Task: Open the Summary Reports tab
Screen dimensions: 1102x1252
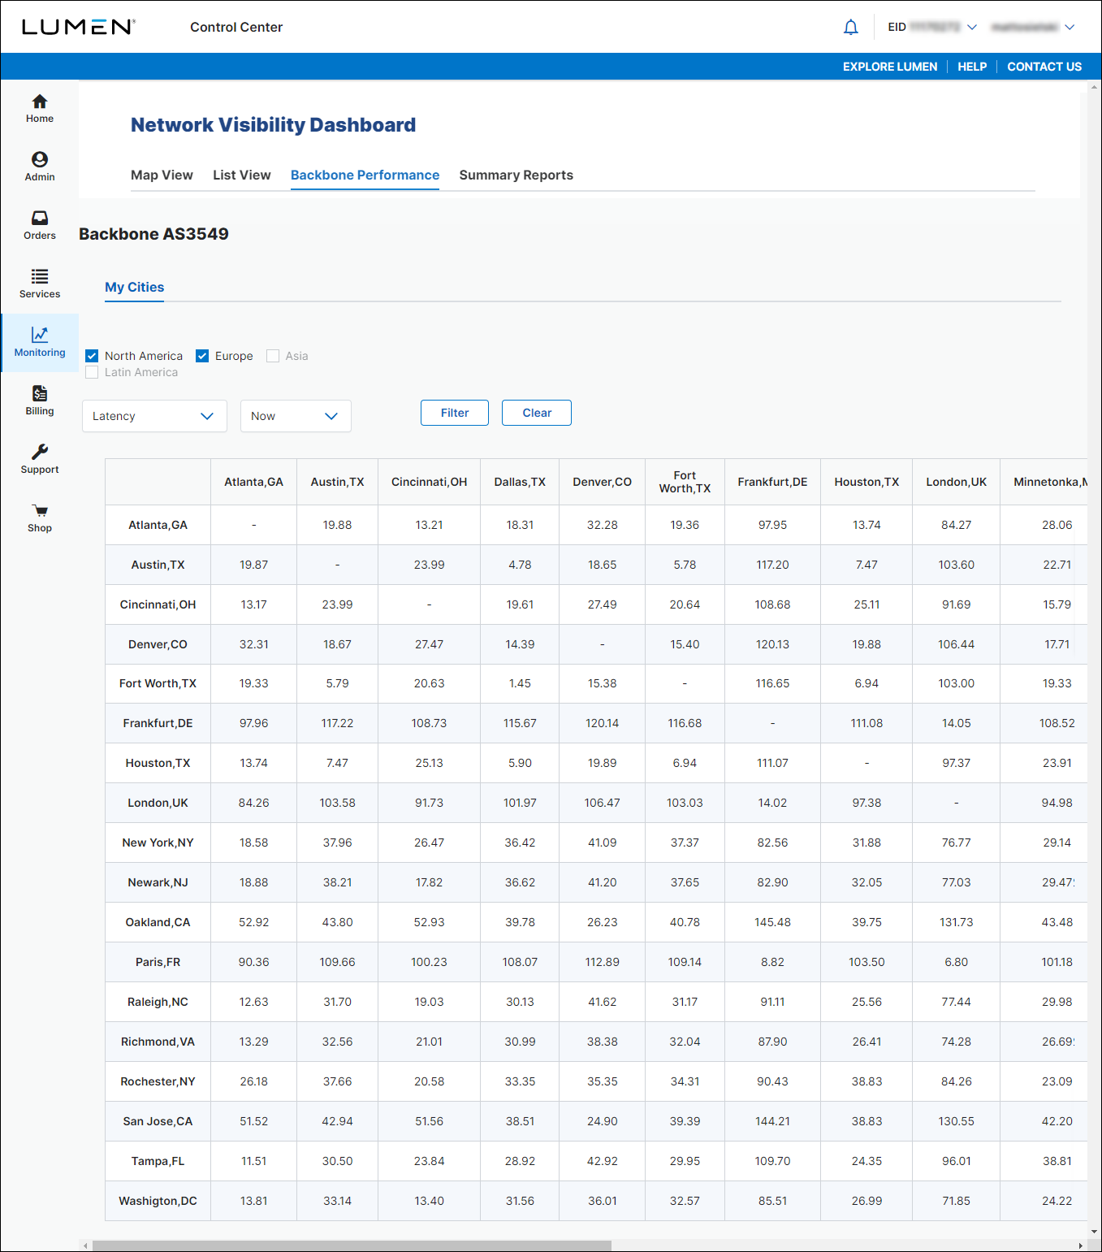Action: [516, 175]
